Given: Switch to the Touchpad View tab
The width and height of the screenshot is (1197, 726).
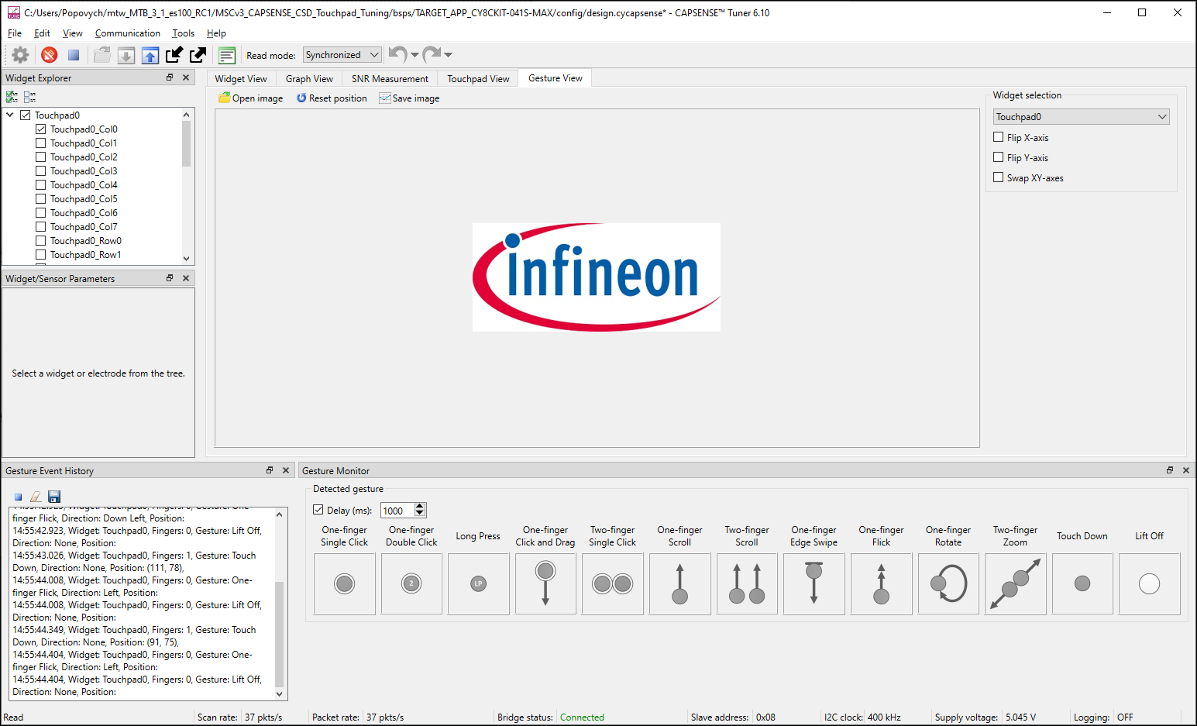Looking at the screenshot, I should pyautogui.click(x=478, y=79).
